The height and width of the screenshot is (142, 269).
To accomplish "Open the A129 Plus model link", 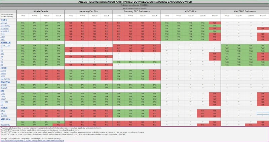I will pyautogui.click(x=4, y=29).
